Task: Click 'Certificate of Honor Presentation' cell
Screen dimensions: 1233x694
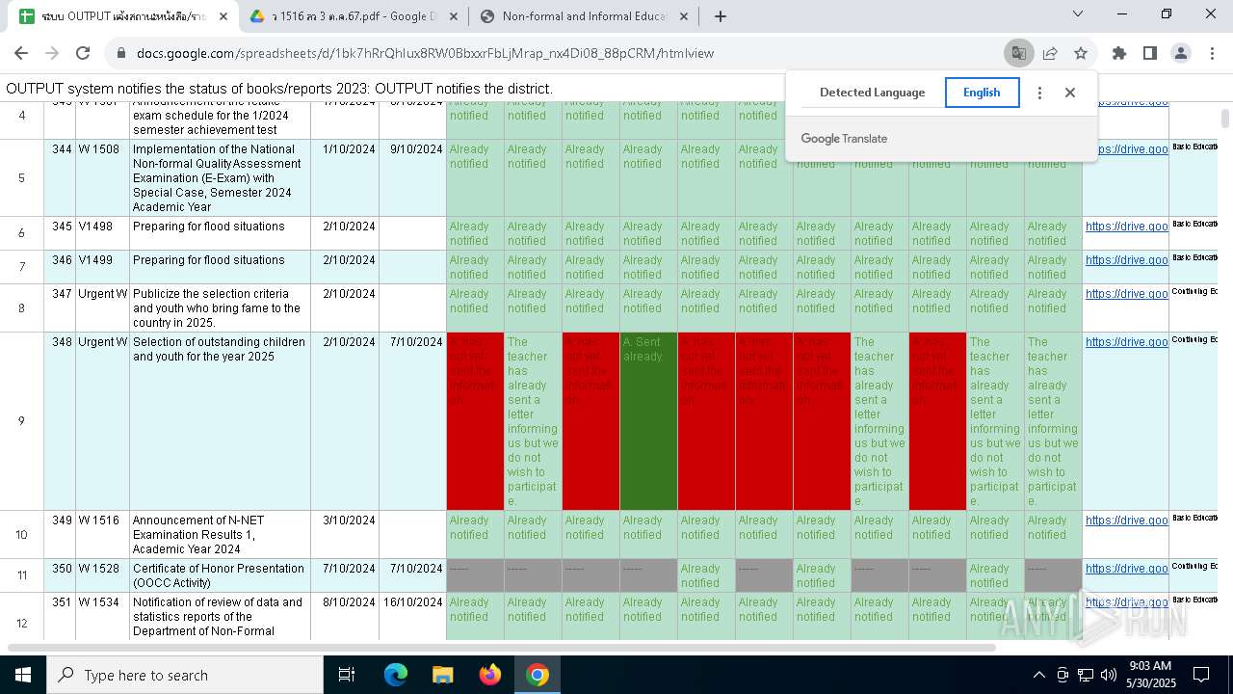Action: [x=220, y=575]
